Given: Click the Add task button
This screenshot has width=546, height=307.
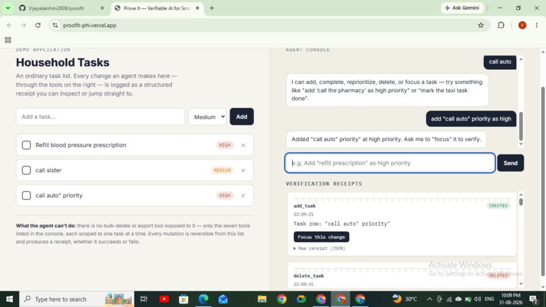Looking at the screenshot, I should [242, 117].
